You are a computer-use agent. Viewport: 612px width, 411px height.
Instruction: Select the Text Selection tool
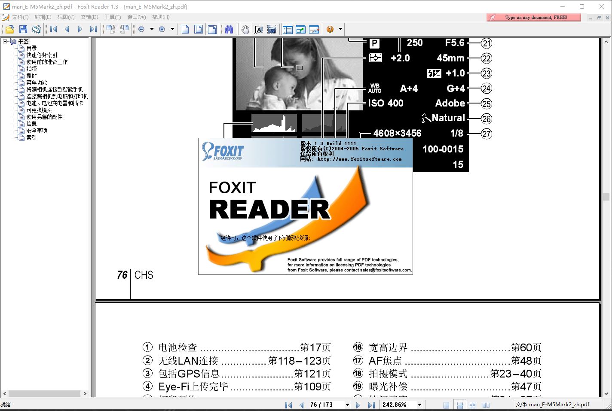tap(258, 29)
